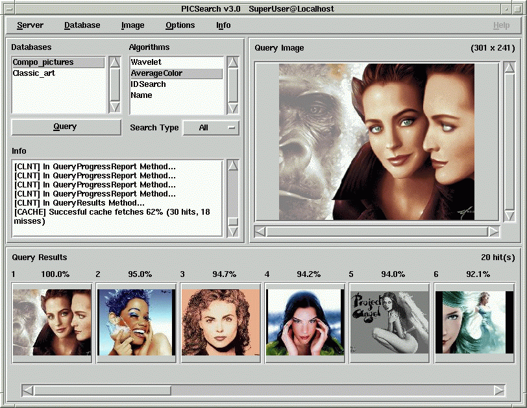Click right arrow of Query Image horizontal scrollbar
Viewport: 527px width, 408px height.
(x=493, y=232)
